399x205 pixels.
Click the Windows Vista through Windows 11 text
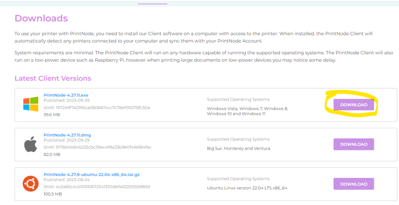click(247, 111)
